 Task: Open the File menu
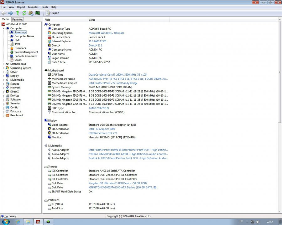[3, 7]
